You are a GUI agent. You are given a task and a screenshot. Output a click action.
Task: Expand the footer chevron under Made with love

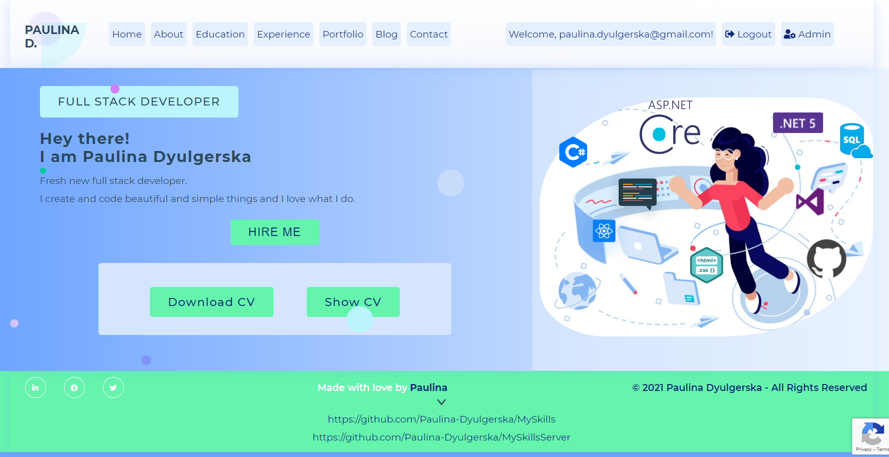pos(441,402)
